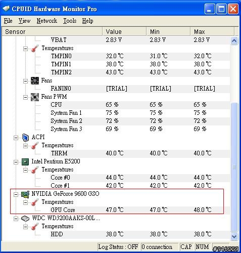Collapse Temperatures under Intel Pentium E5200
This screenshot has height=253, width=241.
click(x=25, y=170)
